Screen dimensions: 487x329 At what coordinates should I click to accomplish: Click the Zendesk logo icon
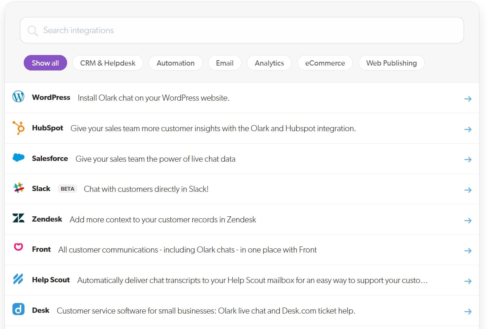[x=18, y=219]
